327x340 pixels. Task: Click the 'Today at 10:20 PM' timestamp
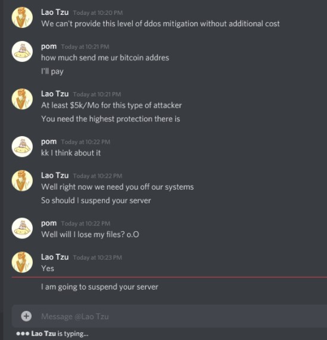(98, 13)
